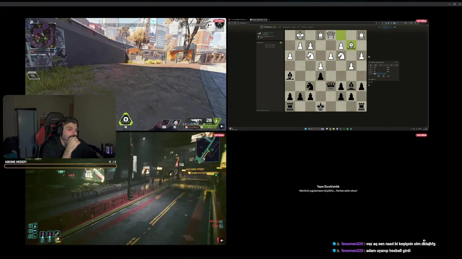The width and height of the screenshot is (462, 259).
Task: Click the ABONE HEDEFI progress bar
Action: pos(60,166)
